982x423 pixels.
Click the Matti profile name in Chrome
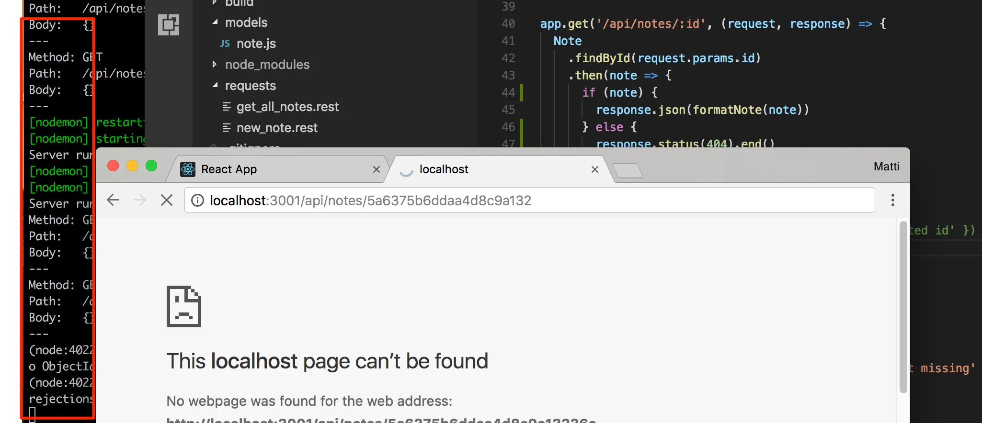886,167
